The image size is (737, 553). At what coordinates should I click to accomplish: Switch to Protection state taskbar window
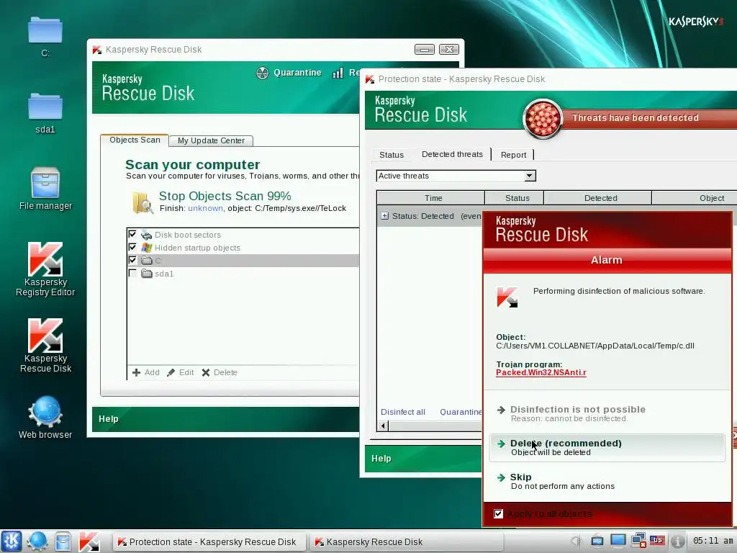tap(209, 541)
